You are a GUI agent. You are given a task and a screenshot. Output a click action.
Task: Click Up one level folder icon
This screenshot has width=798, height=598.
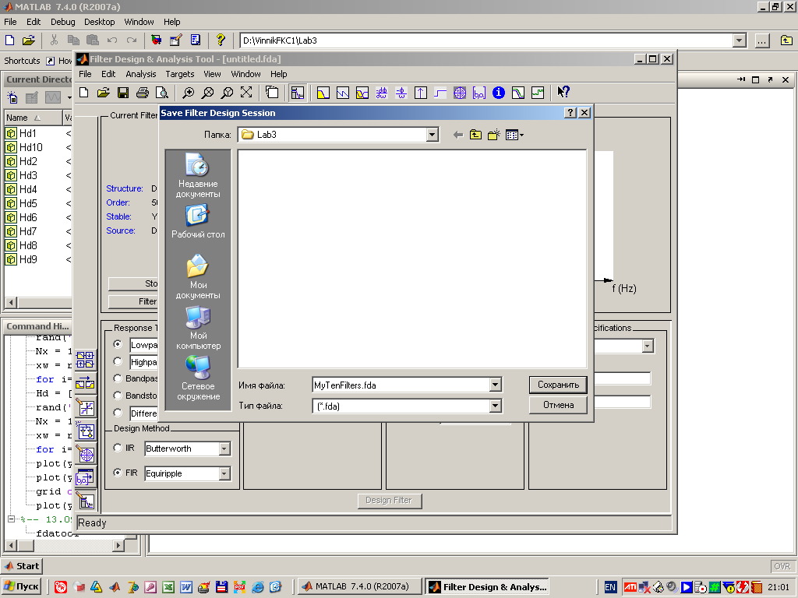click(x=475, y=135)
